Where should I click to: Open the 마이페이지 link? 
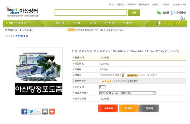click(x=131, y=5)
